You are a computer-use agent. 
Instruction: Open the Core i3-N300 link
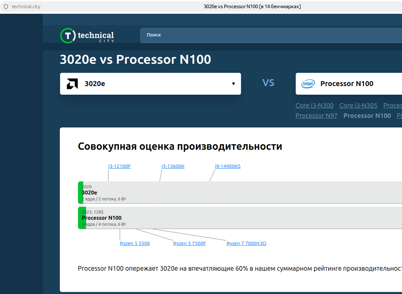[x=314, y=105]
